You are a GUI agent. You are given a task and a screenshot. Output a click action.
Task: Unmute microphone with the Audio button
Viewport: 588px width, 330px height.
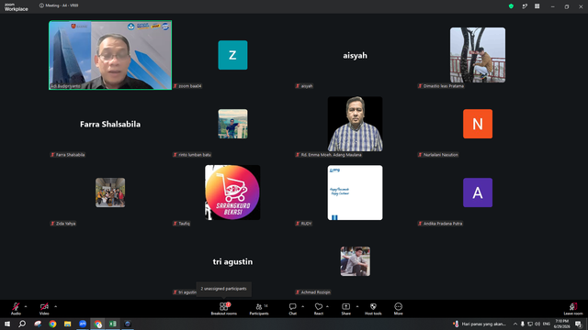(16, 309)
